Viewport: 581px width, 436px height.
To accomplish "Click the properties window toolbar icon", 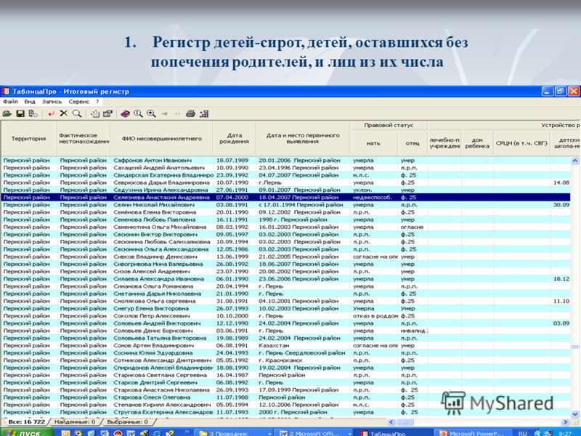I will 107,114.
